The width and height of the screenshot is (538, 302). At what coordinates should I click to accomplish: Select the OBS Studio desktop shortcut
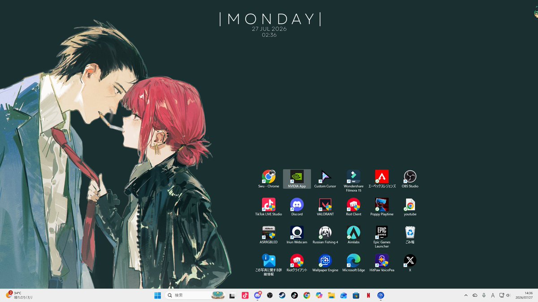pyautogui.click(x=410, y=179)
